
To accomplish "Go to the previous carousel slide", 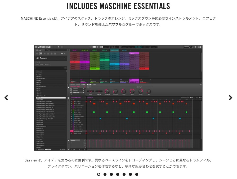I will 6,98.
